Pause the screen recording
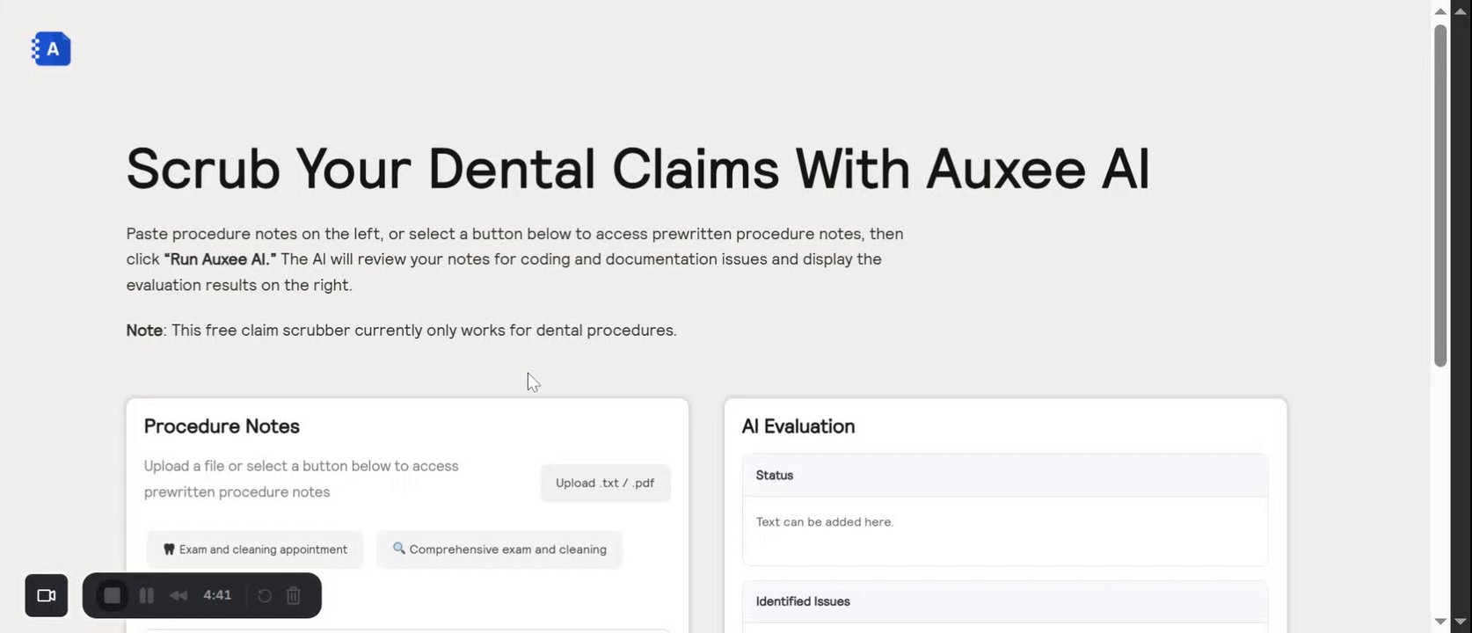 pyautogui.click(x=147, y=595)
